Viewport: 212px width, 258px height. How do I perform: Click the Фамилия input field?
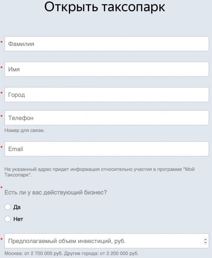(107, 44)
